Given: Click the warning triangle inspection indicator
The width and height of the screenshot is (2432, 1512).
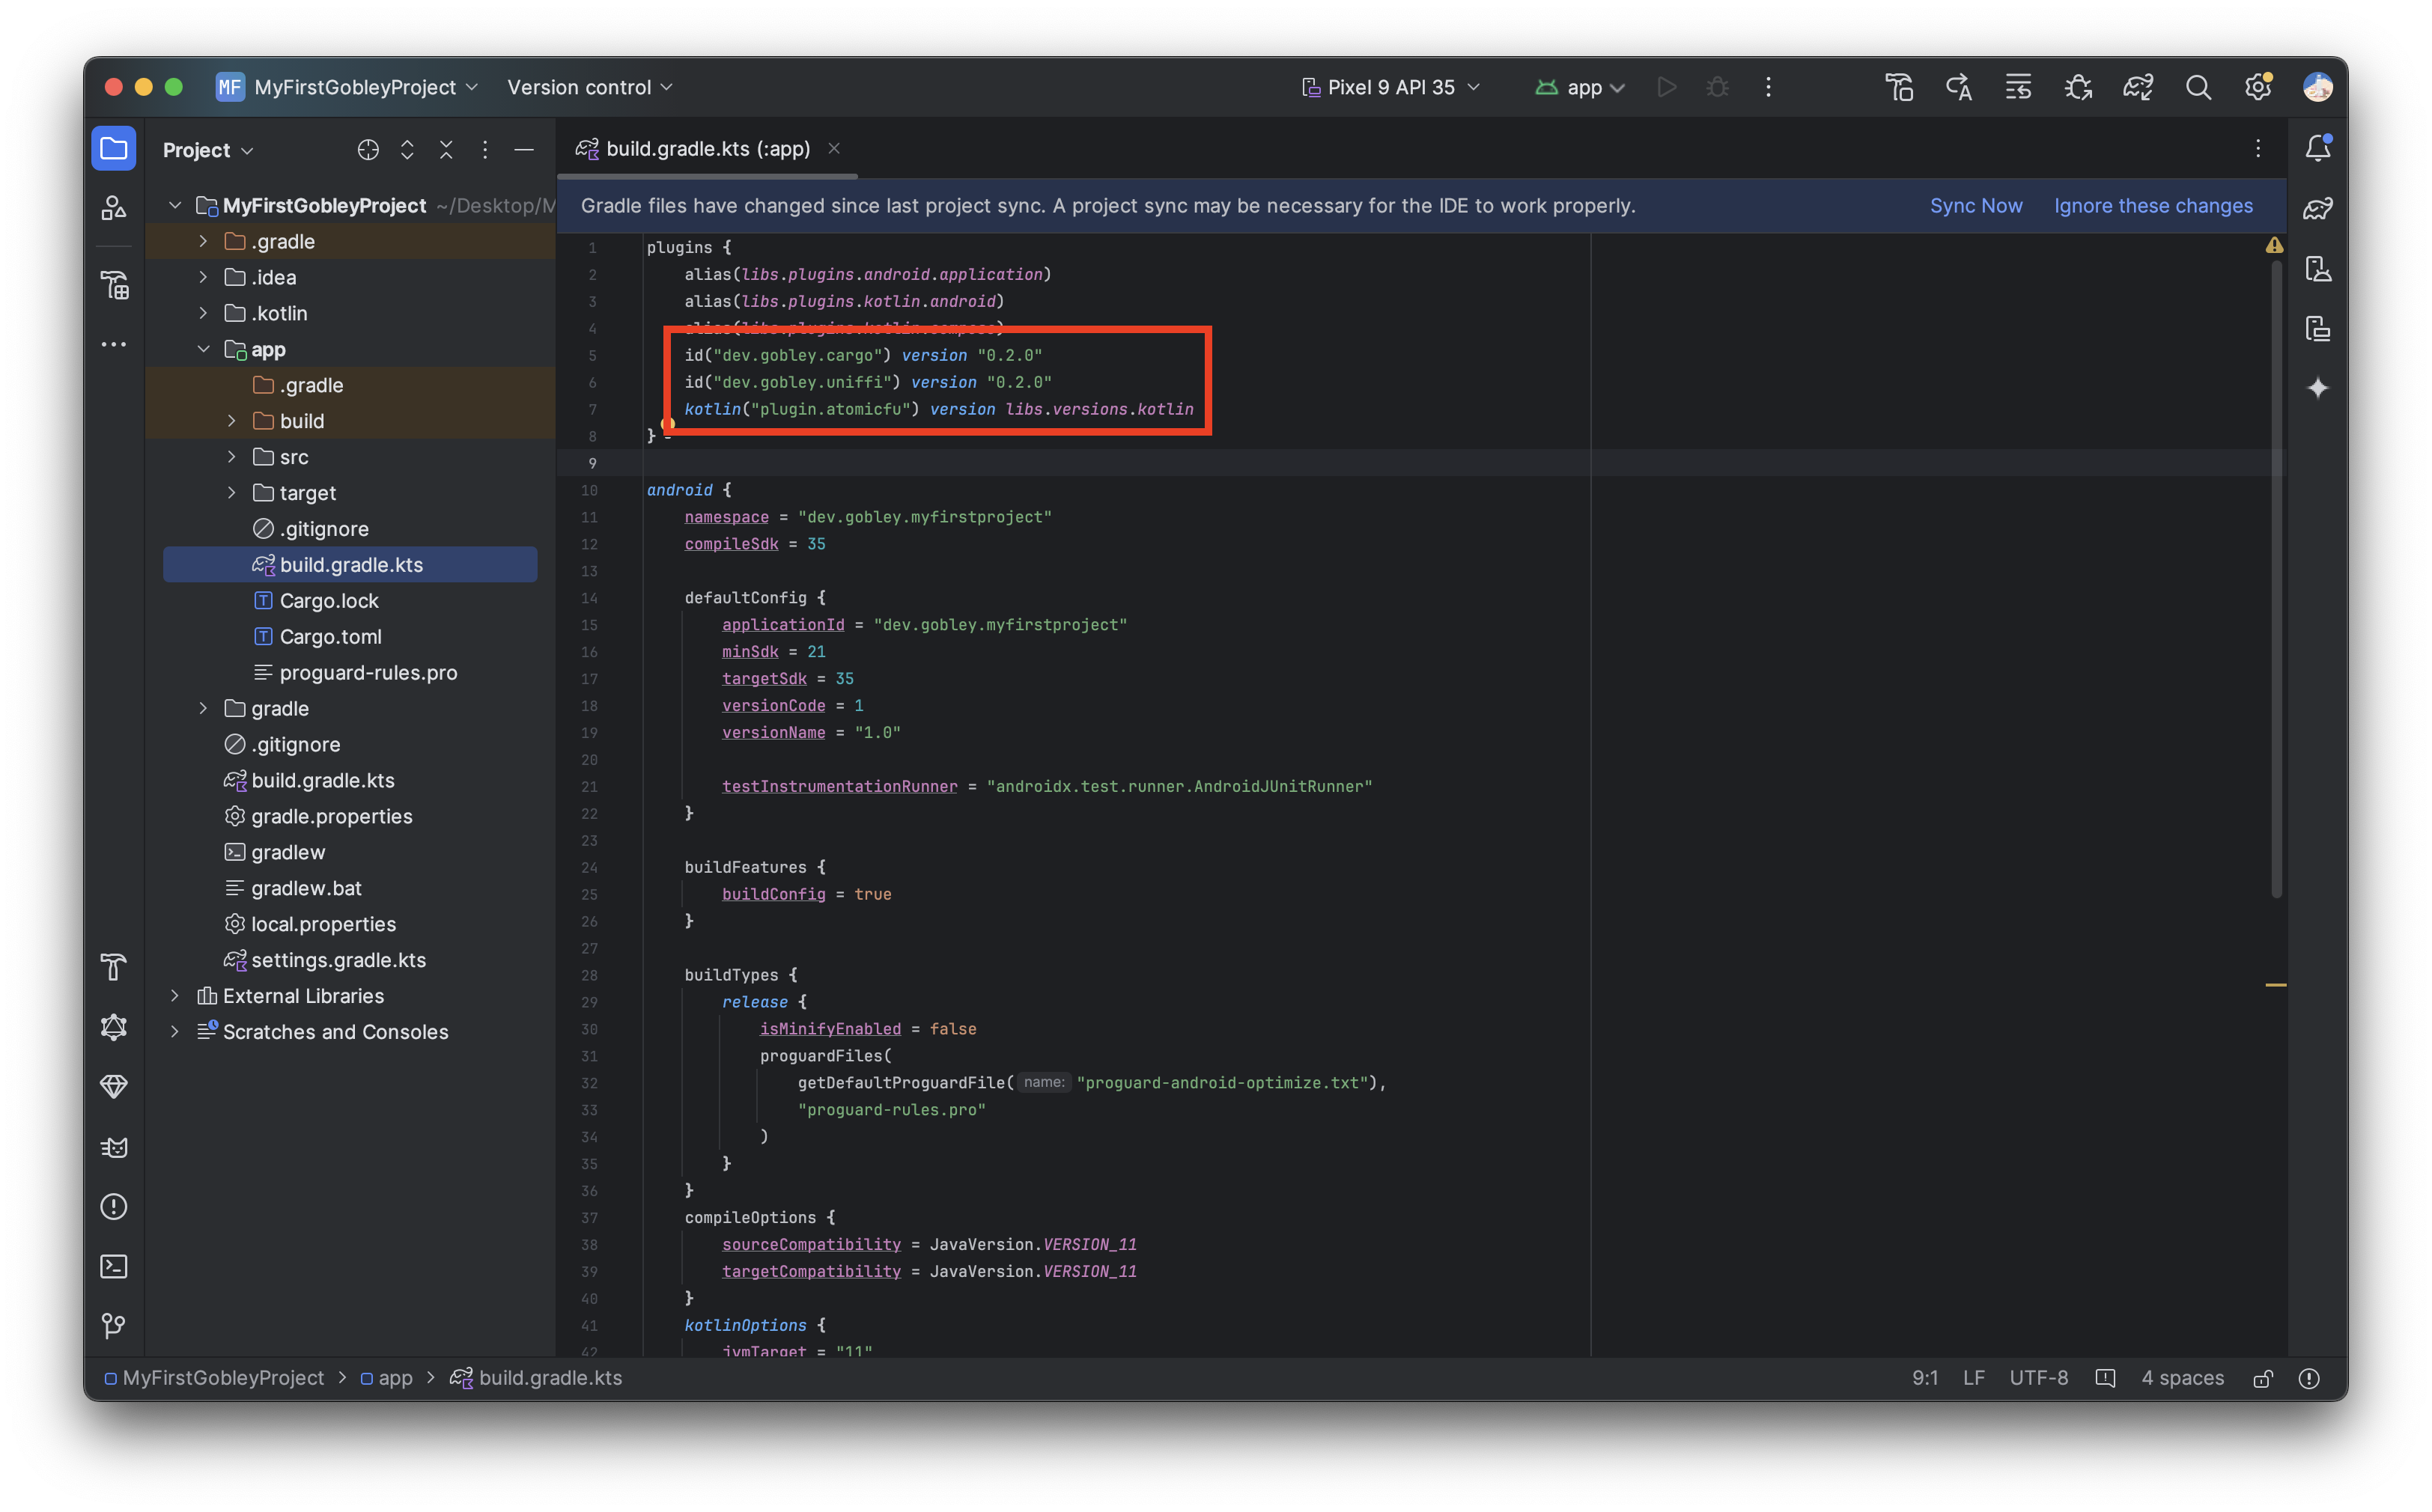Looking at the screenshot, I should coord(2274,245).
